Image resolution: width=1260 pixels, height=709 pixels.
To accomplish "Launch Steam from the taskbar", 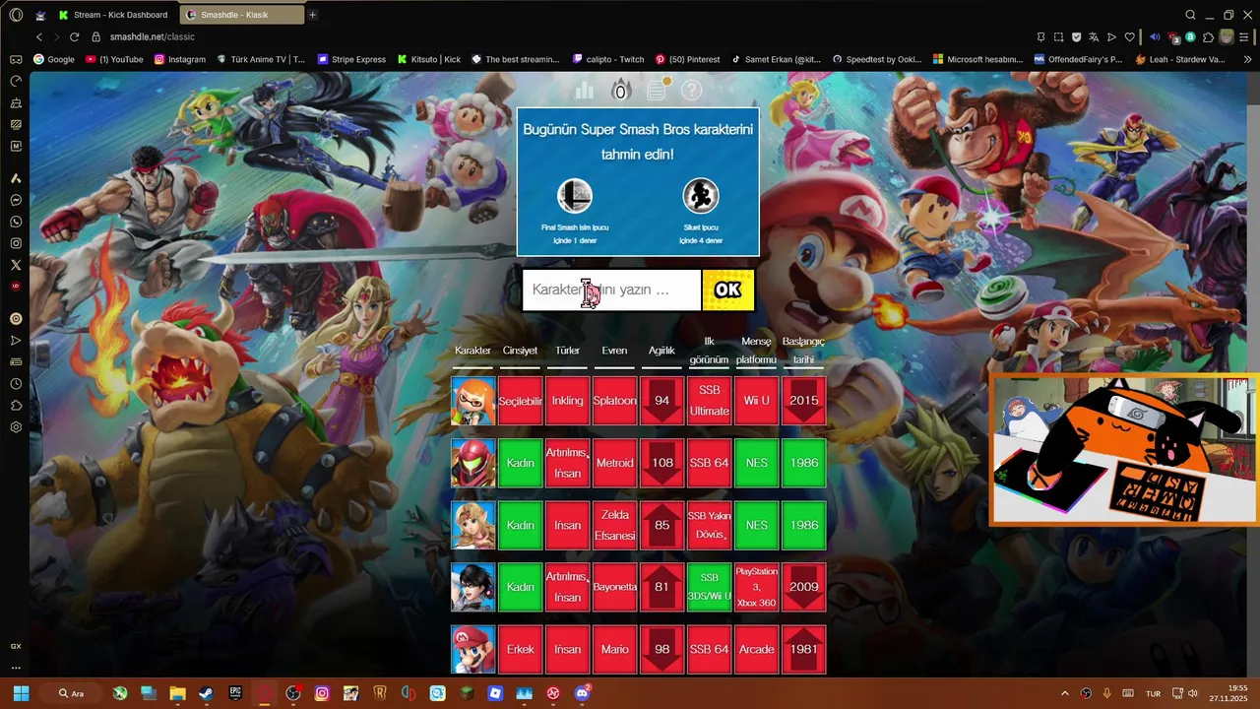I will pos(206,693).
